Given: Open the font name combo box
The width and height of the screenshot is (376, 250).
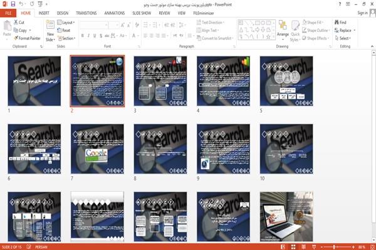Looking at the screenshot, I should [x=94, y=25].
